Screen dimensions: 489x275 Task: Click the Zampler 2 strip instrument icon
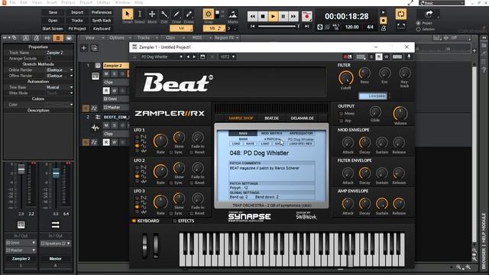pos(21,225)
